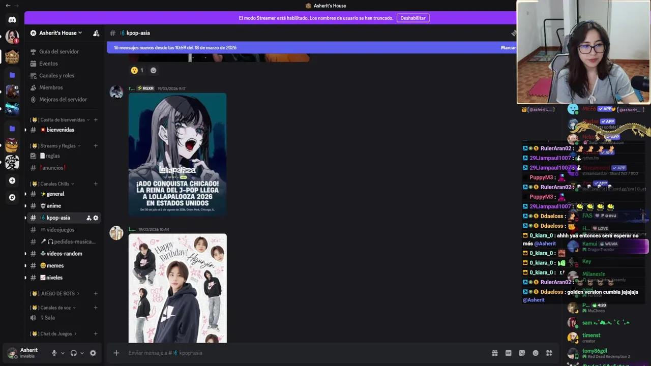Create a channel in Canales Chills
Viewport: 651px width, 366px height.
click(96, 184)
